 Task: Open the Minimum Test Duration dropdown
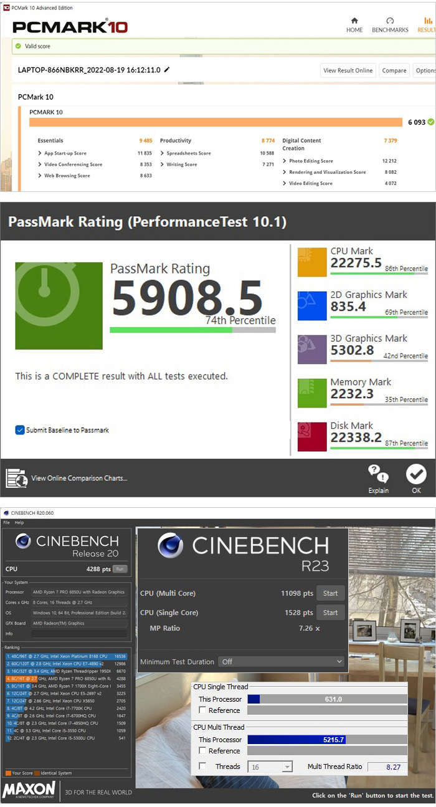click(x=281, y=662)
